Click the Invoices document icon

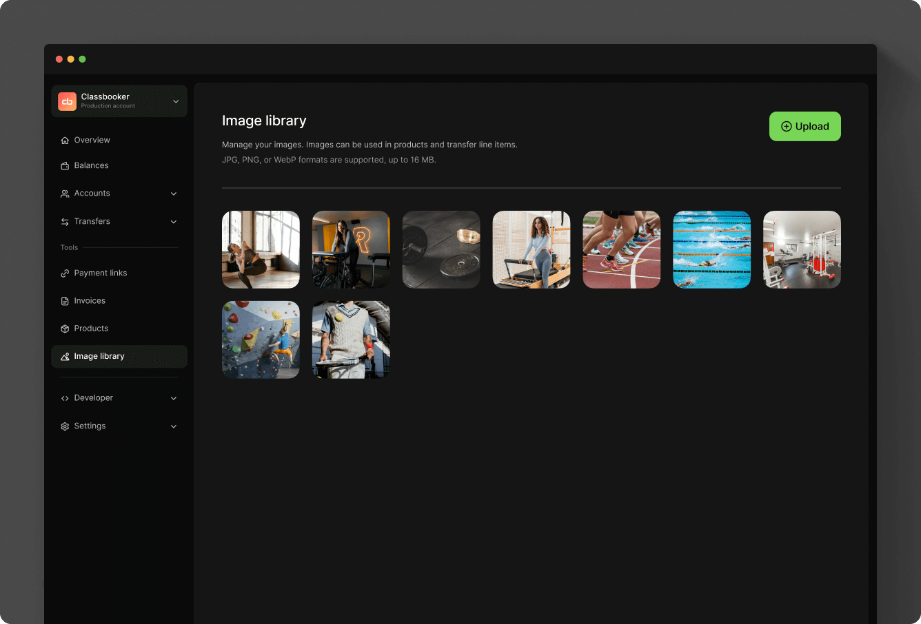64,301
